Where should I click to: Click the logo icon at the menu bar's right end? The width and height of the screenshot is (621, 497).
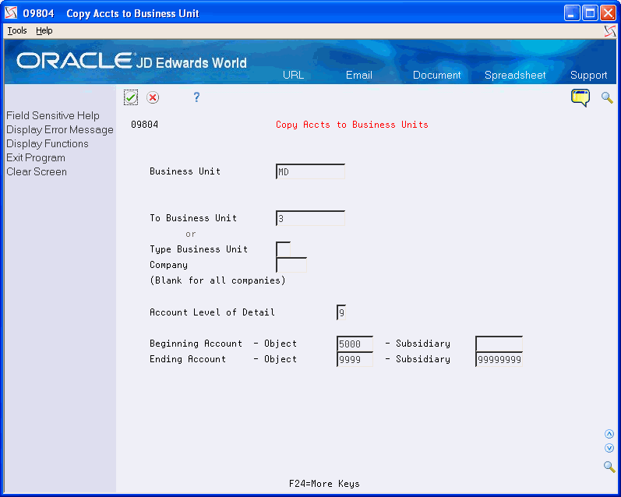(x=610, y=31)
